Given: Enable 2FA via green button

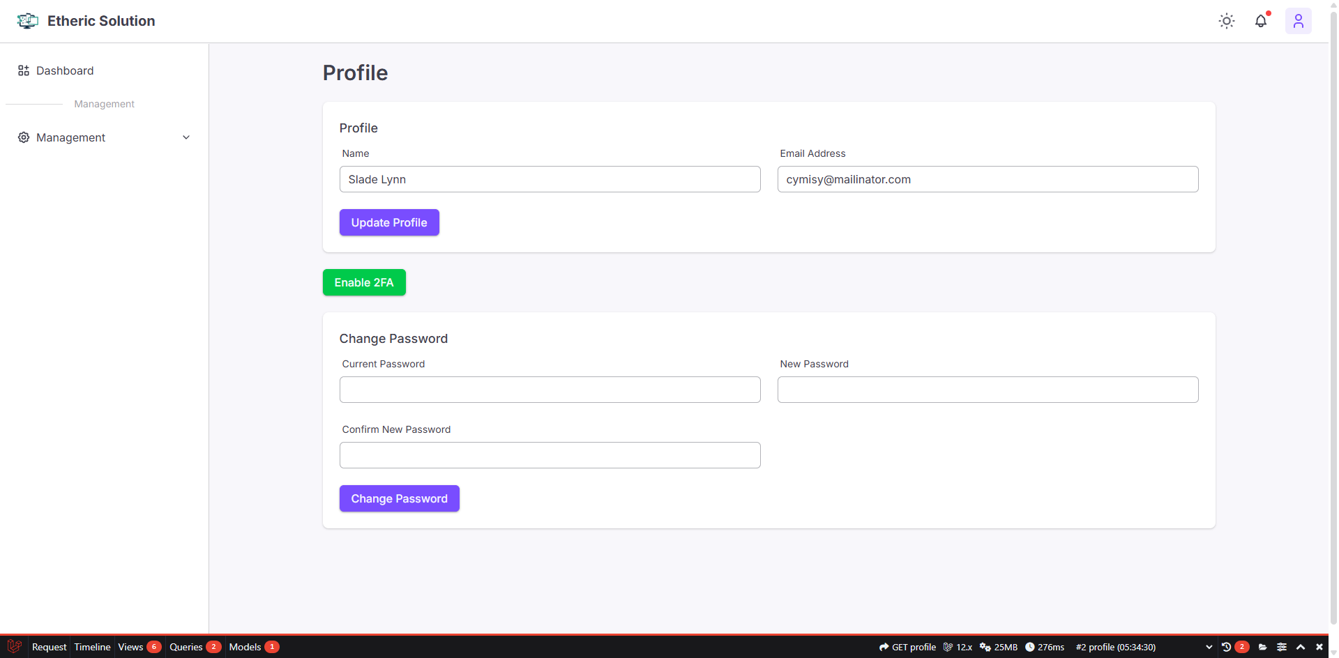Looking at the screenshot, I should [x=363, y=282].
